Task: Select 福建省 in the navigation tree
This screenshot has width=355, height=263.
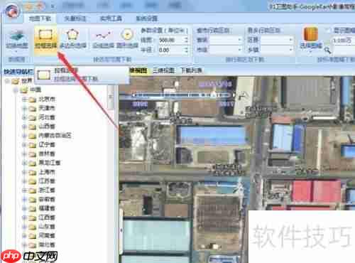Action: coord(47,208)
